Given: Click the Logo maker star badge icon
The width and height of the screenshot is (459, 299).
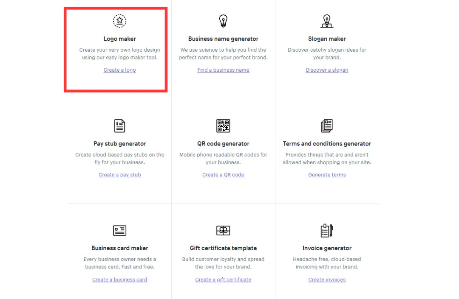Looking at the screenshot, I should tap(119, 20).
